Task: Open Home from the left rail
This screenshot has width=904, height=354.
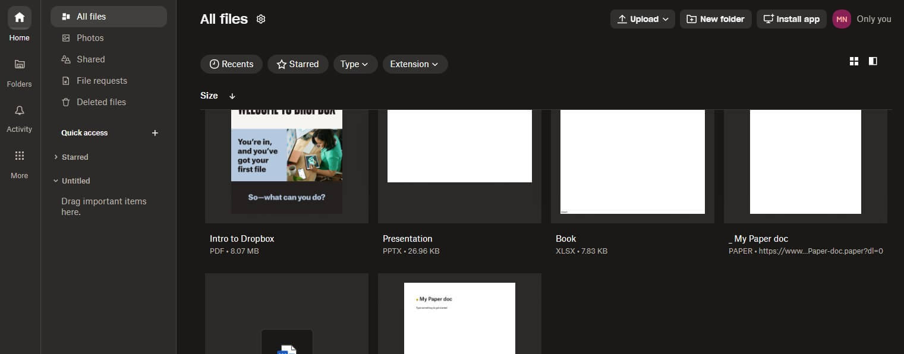Action: [19, 24]
